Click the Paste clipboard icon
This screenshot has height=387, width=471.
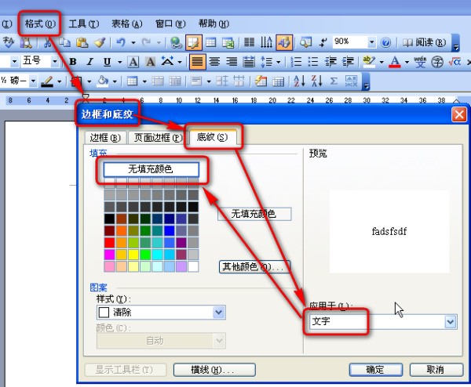82,42
